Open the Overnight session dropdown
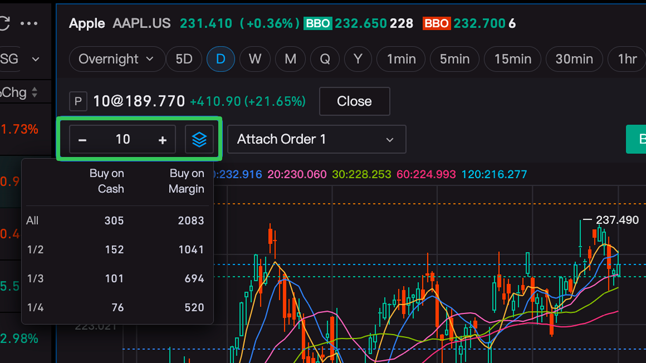 pyautogui.click(x=116, y=59)
